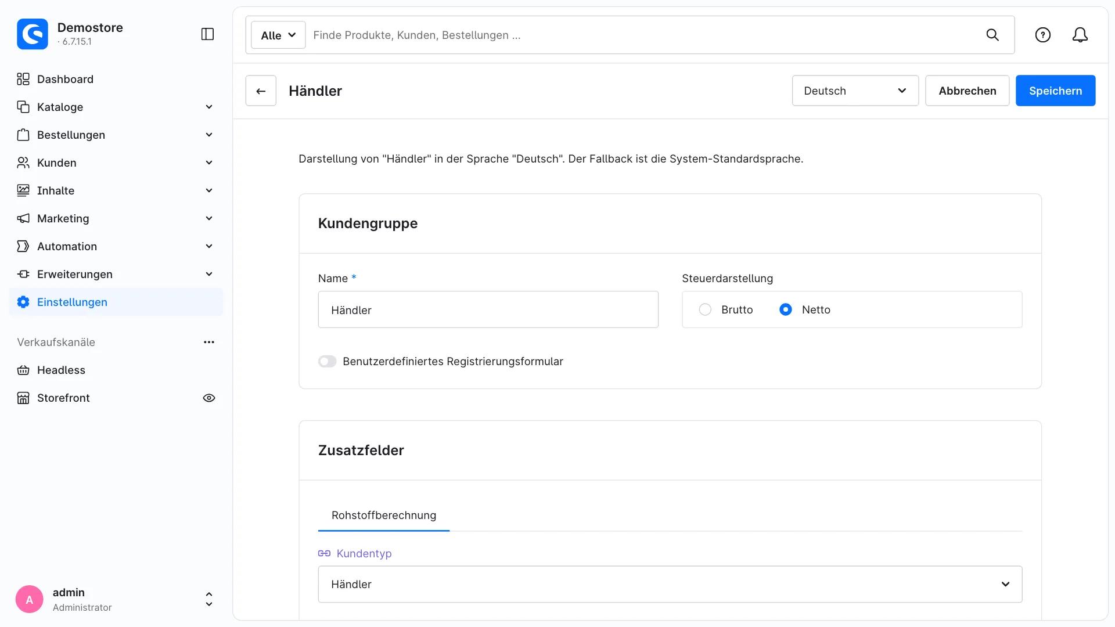Select the Brutto radio button

(705, 309)
